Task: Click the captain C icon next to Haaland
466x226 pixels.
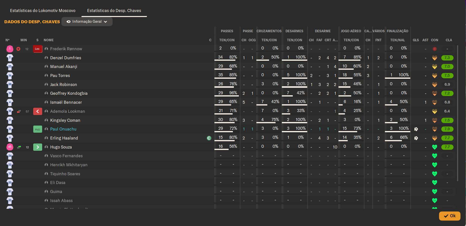Action: [x=209, y=138]
